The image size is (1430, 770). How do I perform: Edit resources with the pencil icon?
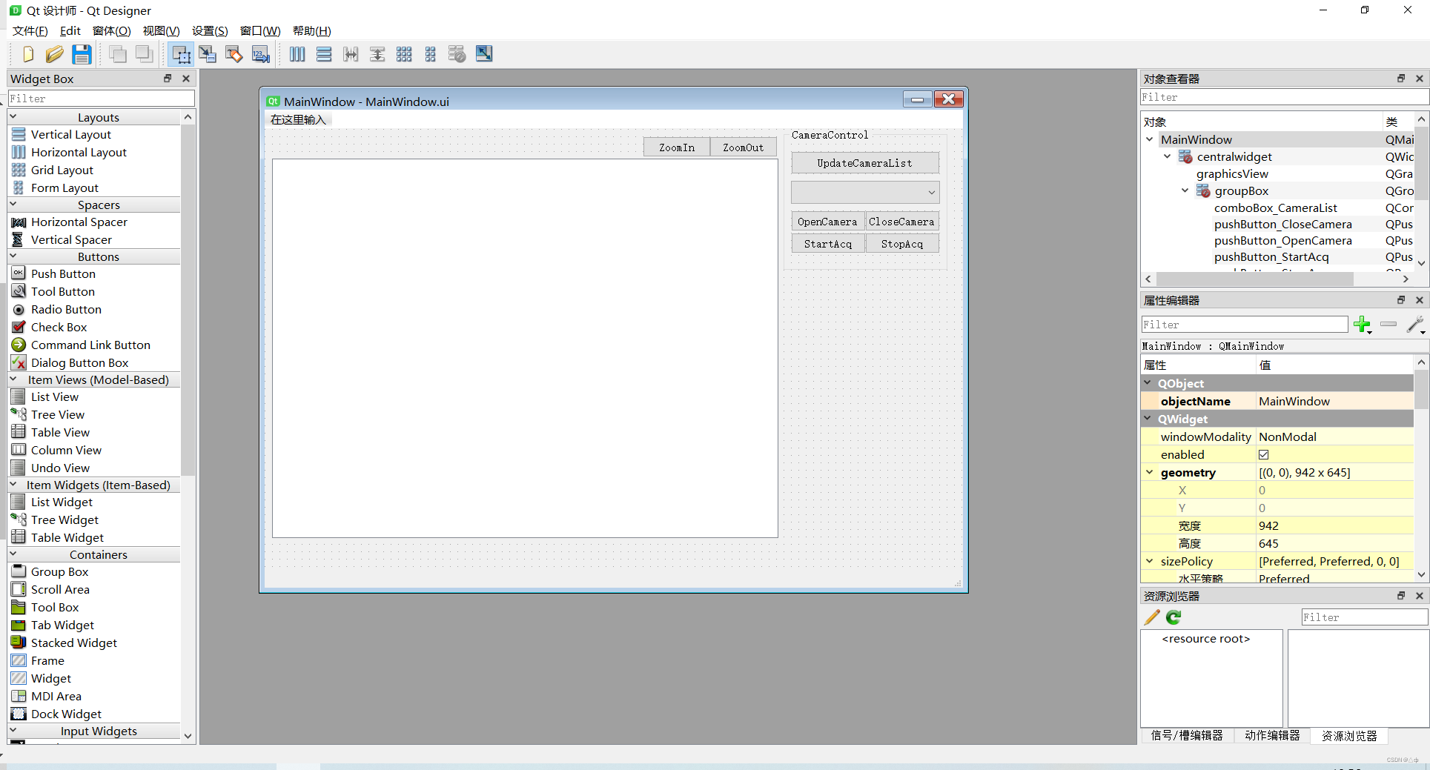pos(1152,617)
